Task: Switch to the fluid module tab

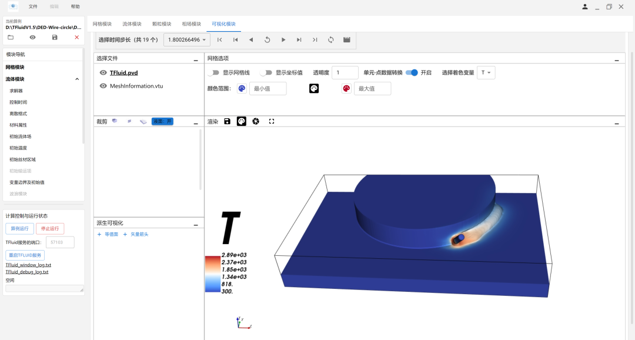Action: point(132,24)
